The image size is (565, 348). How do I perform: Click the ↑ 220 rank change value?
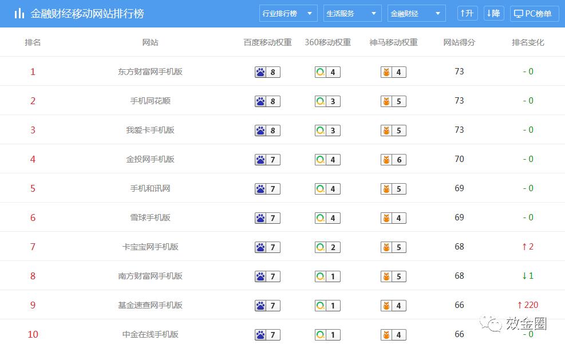[x=528, y=305]
